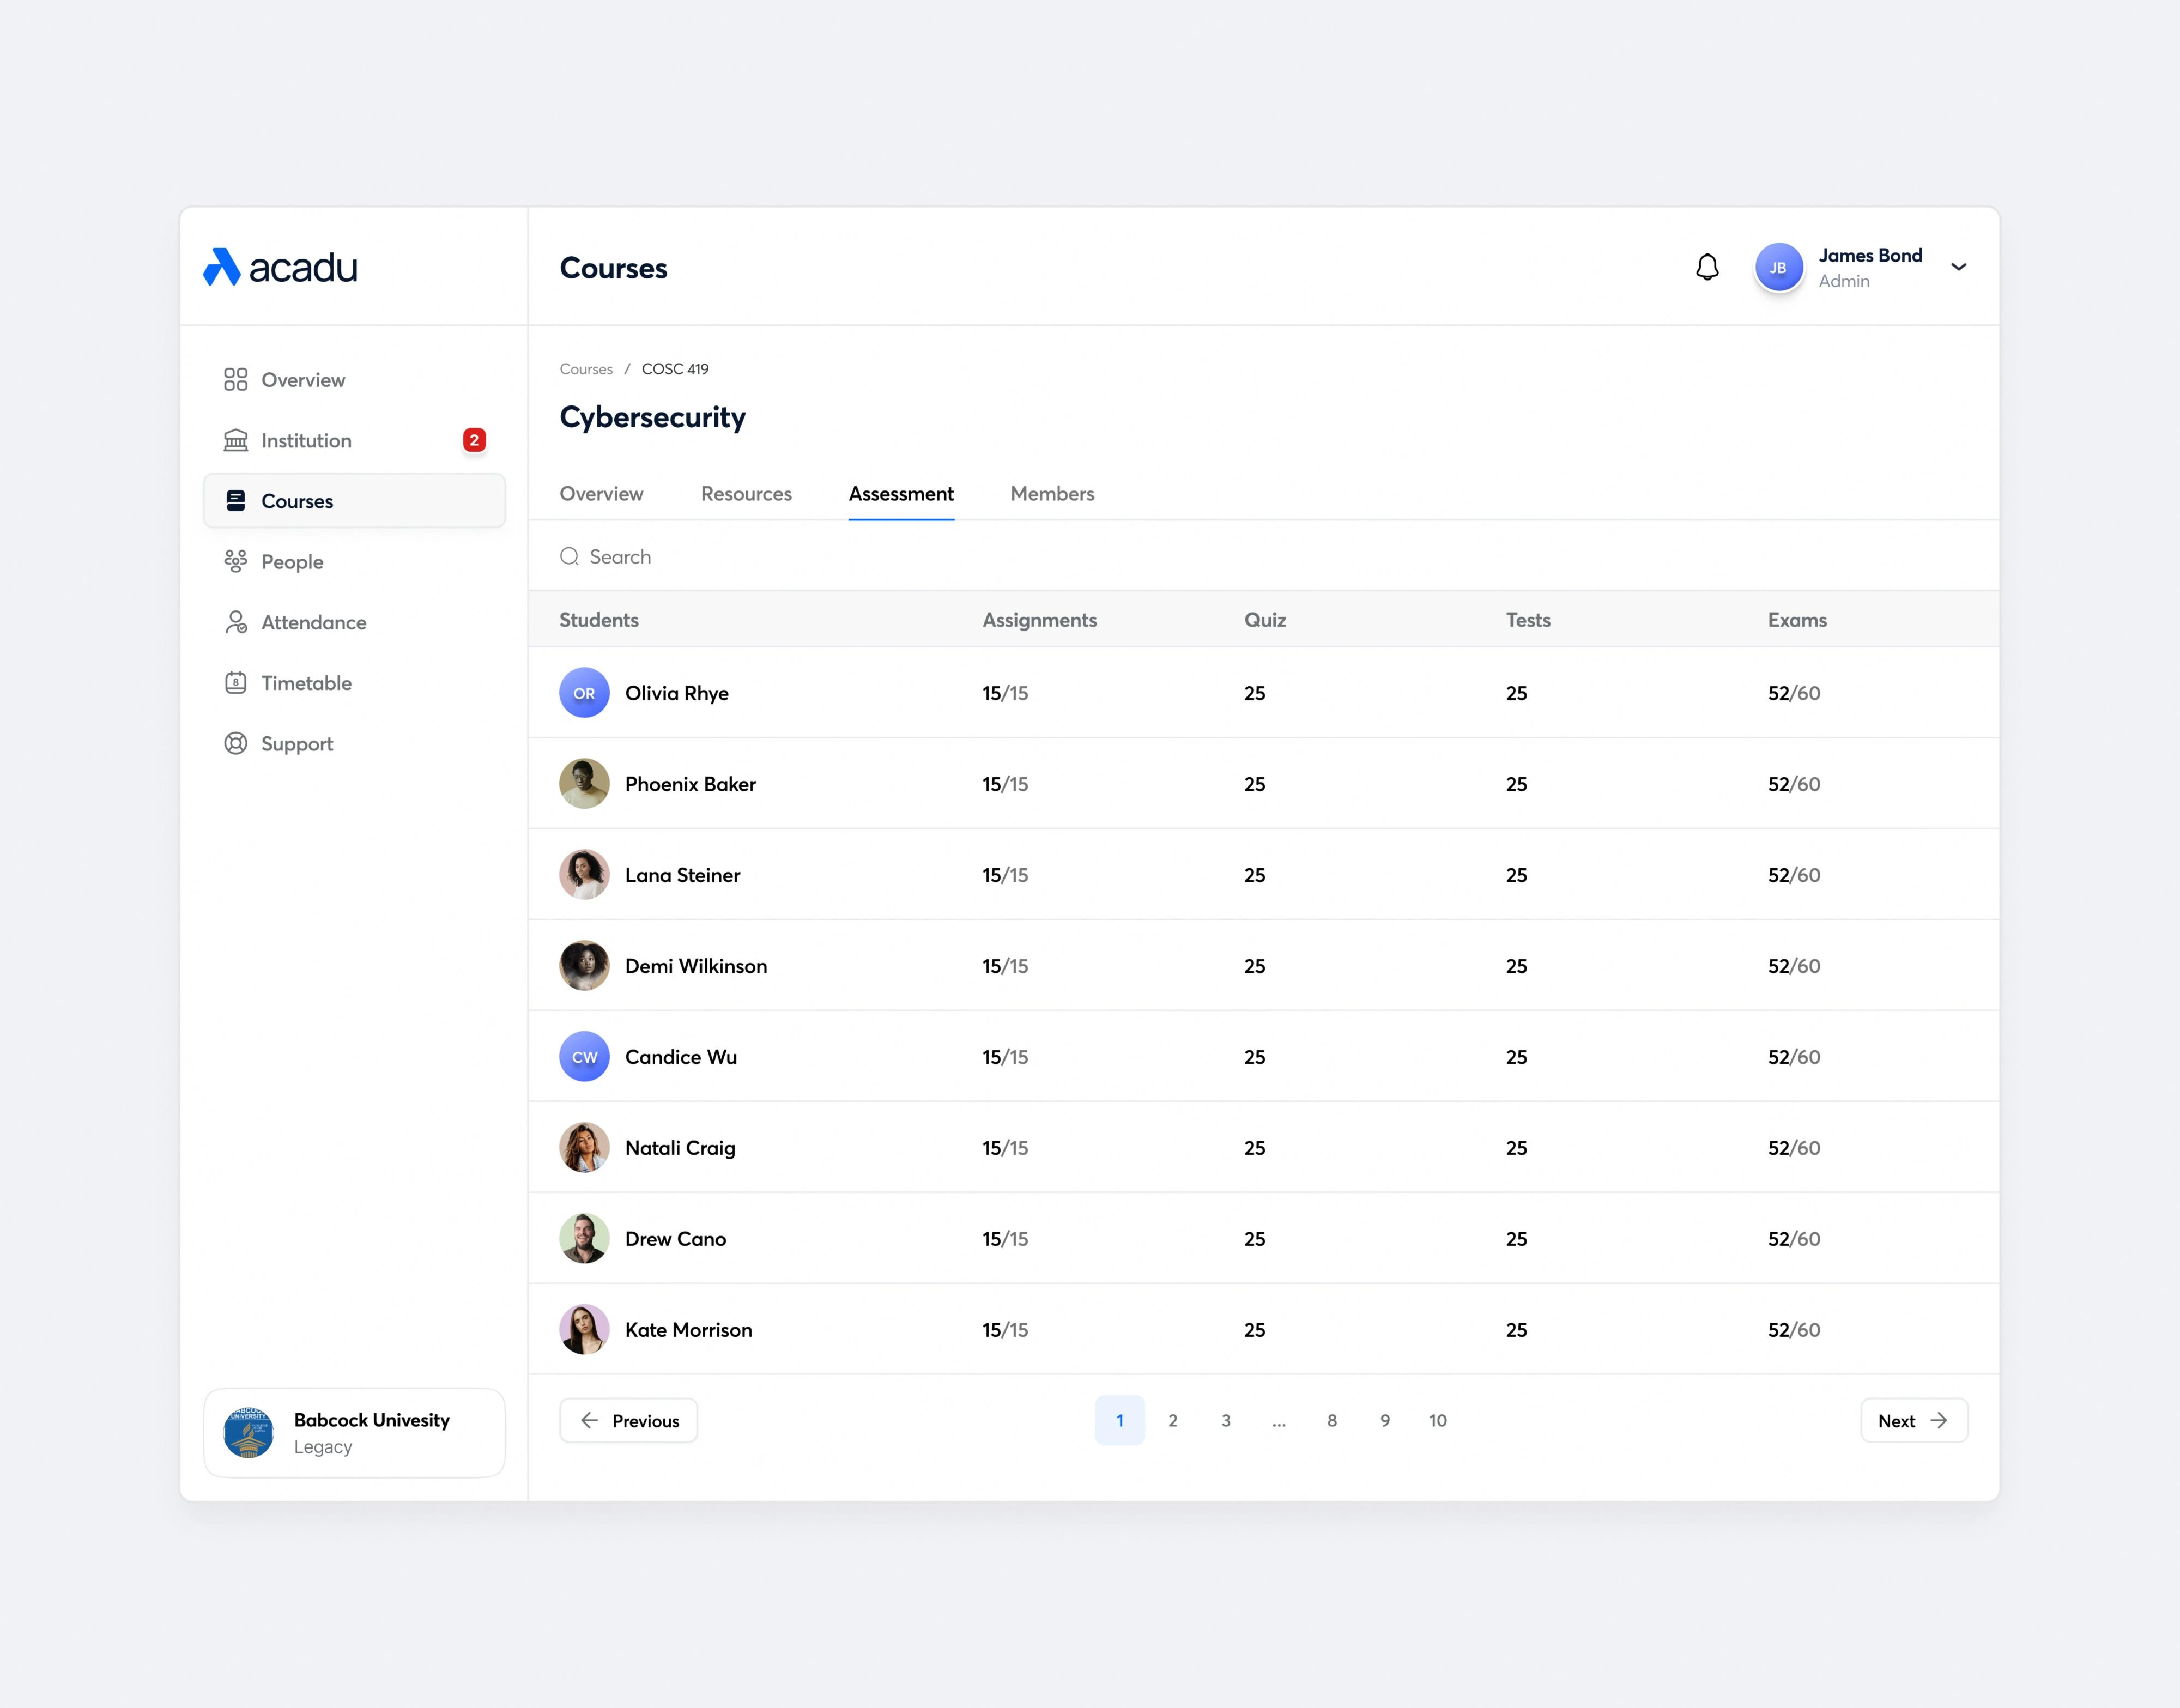The width and height of the screenshot is (2180, 1708).
Task: Go to page 10 of results
Action: click(x=1437, y=1420)
